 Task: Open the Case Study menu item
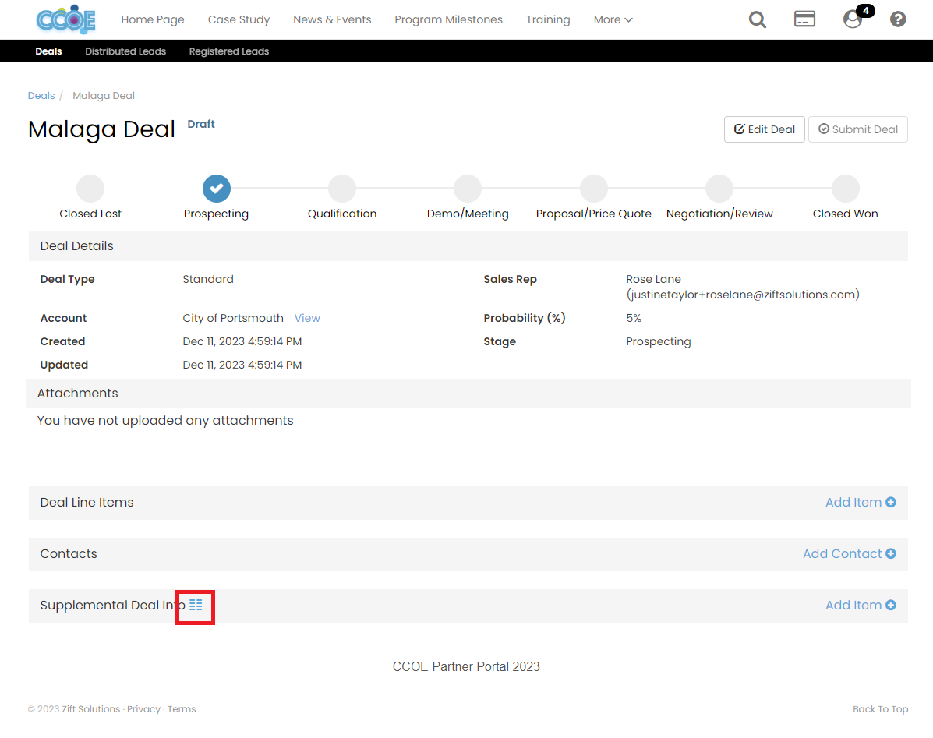pos(239,19)
